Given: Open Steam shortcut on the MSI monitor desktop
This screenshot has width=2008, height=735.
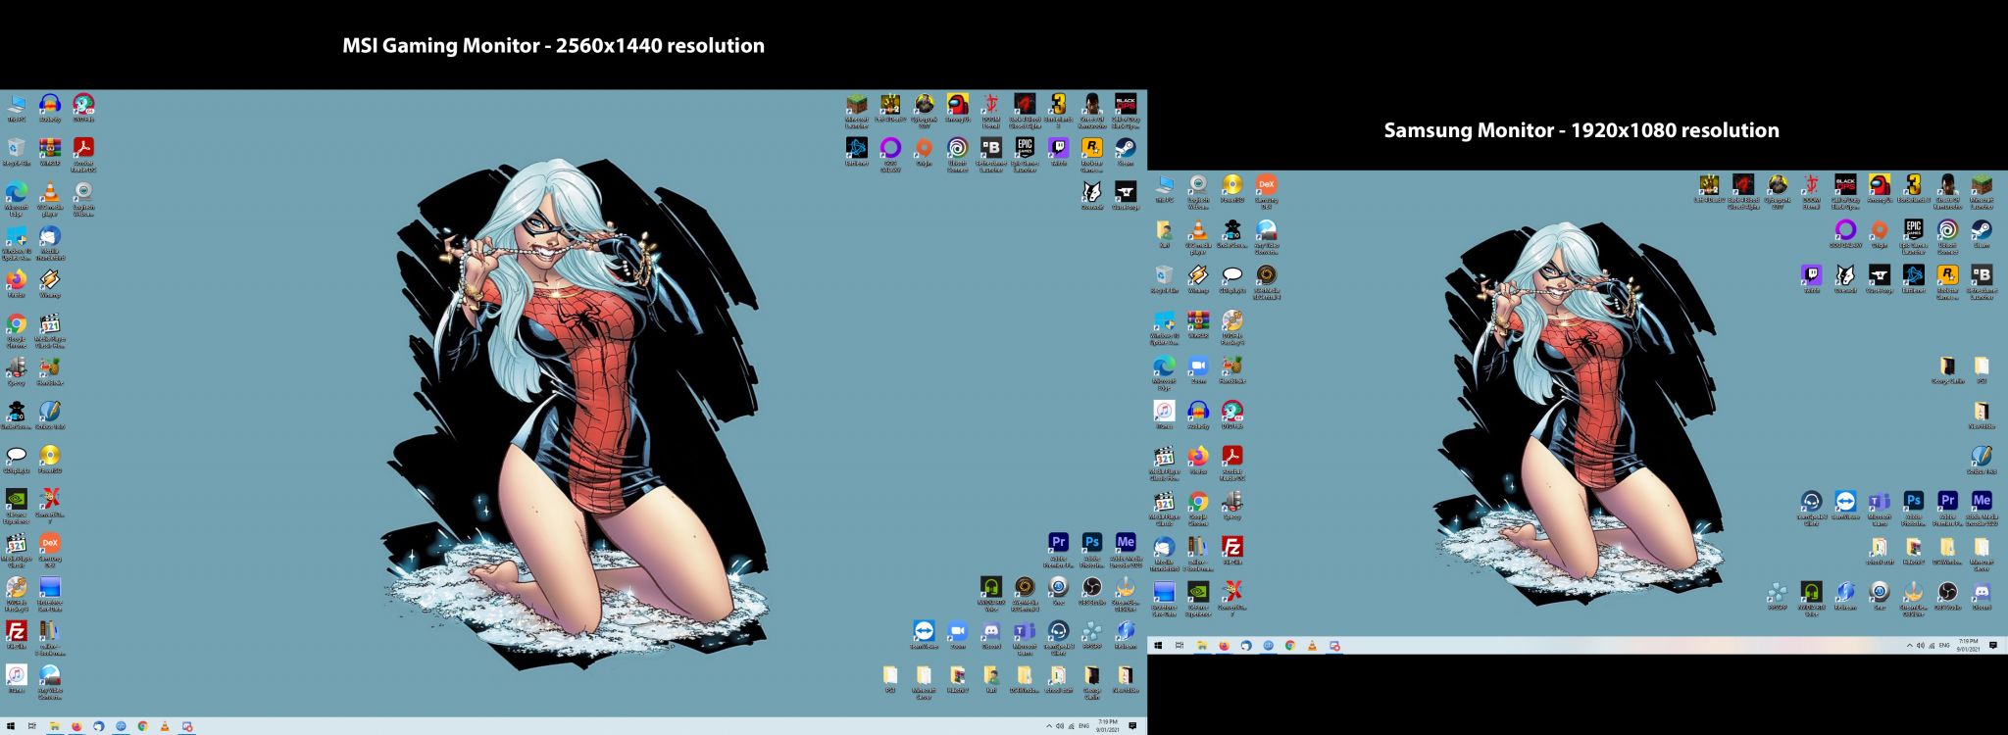Looking at the screenshot, I should (x=1126, y=148).
